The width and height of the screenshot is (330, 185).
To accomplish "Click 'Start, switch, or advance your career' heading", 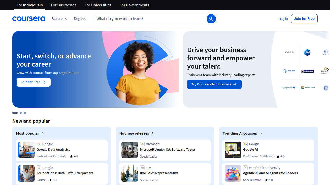I will pos(54,60).
